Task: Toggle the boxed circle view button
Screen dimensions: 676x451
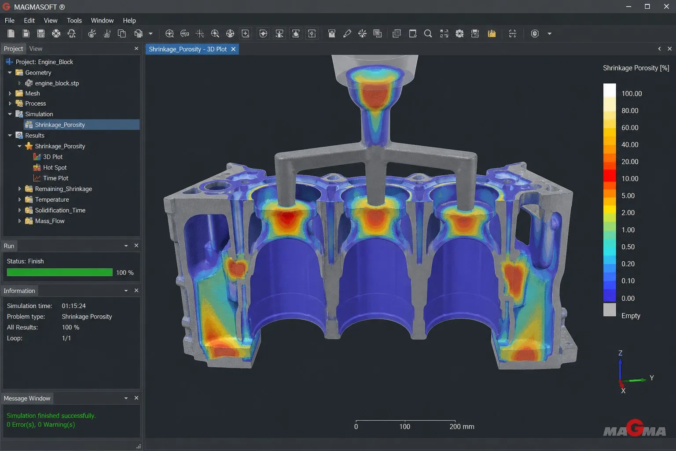Action: tap(263, 33)
